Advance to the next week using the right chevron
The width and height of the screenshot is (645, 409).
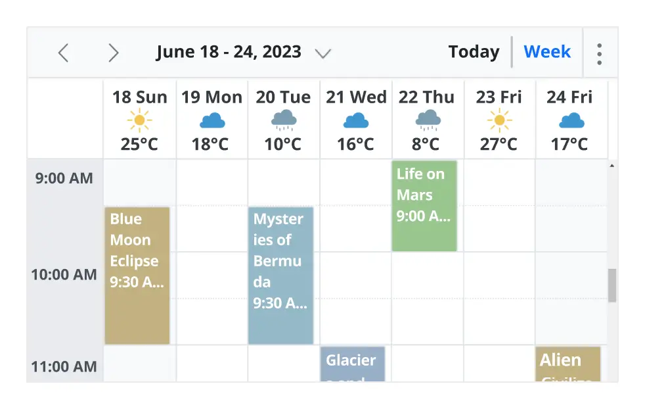(x=114, y=53)
